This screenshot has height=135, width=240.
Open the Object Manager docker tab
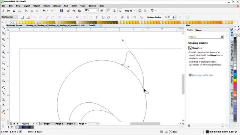[232, 75]
